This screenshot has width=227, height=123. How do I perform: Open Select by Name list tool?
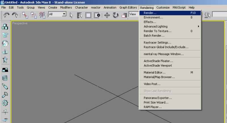80,15
